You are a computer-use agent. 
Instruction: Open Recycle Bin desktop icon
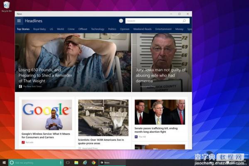[x=6, y=7]
